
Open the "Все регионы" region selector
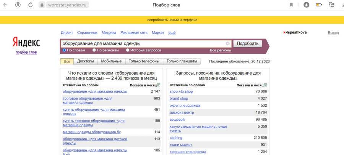(x=221, y=50)
